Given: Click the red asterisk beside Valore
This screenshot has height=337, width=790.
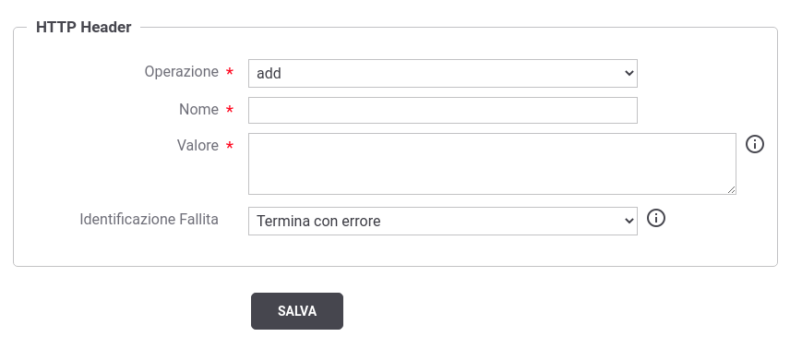Looking at the screenshot, I should click(x=229, y=146).
